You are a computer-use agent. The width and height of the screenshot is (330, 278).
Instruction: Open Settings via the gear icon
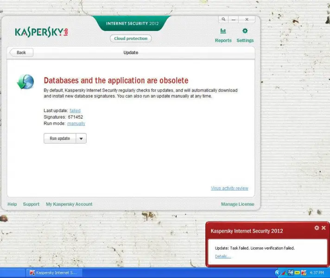245,31
